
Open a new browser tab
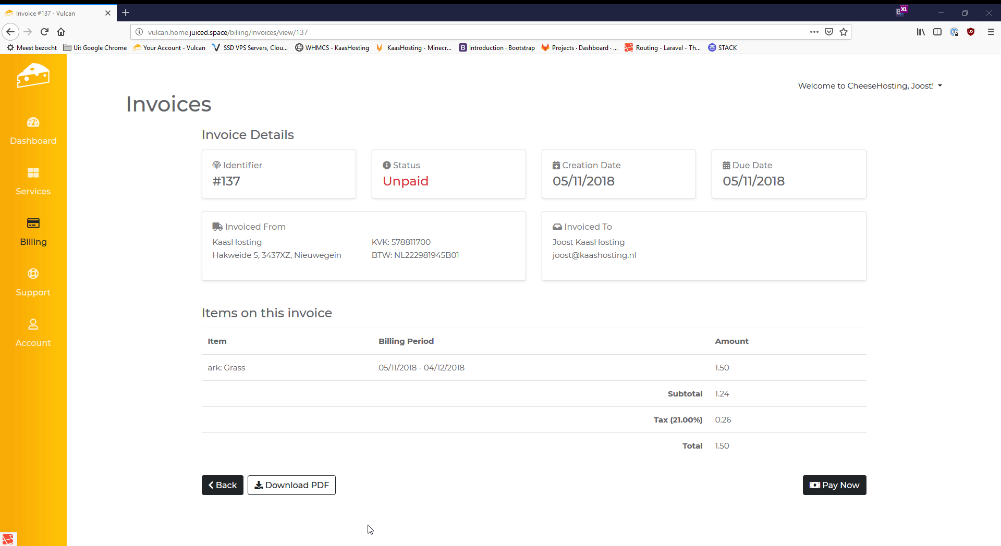(x=126, y=13)
